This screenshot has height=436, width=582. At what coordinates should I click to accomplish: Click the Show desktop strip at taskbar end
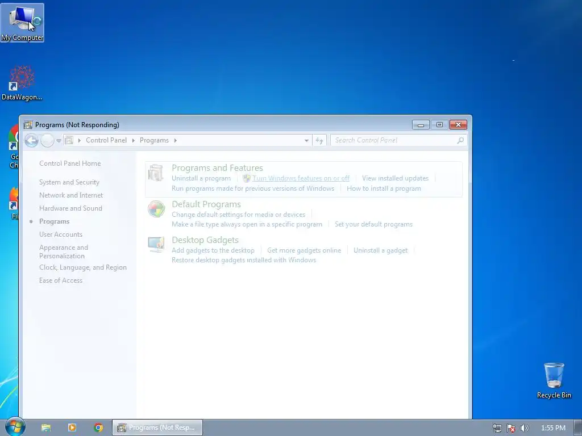(578, 427)
